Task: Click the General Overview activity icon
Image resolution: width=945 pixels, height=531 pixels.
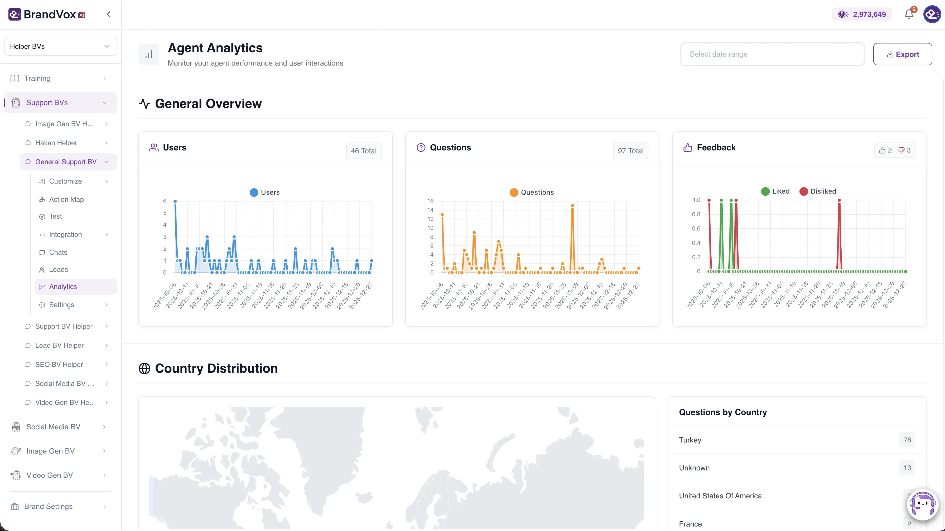Action: point(144,104)
